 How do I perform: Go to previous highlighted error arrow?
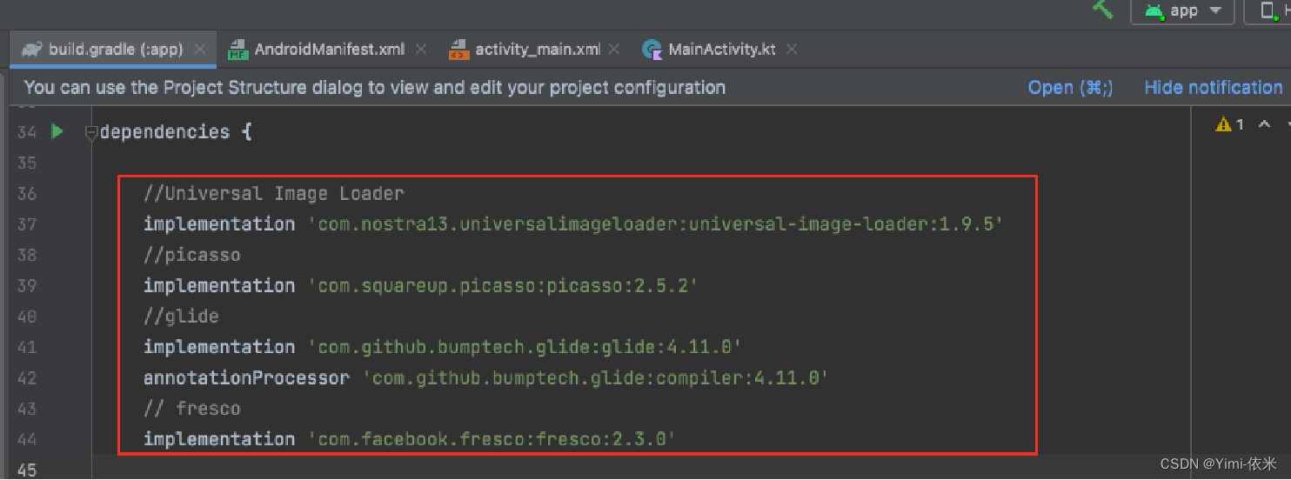[1265, 124]
